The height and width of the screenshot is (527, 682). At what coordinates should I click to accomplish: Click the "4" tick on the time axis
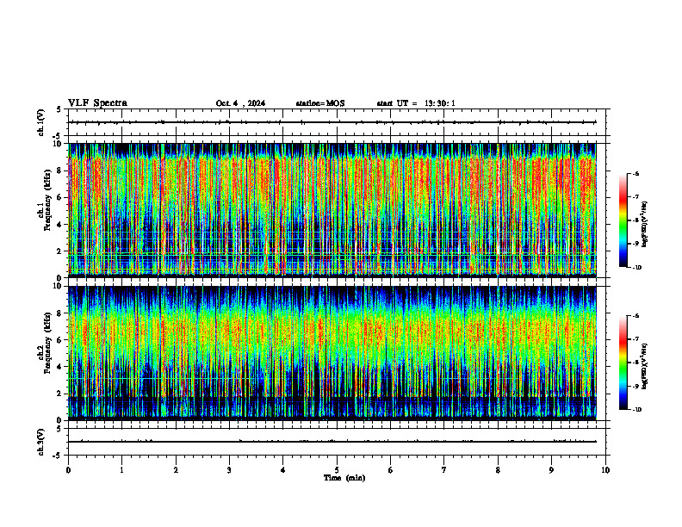283,470
